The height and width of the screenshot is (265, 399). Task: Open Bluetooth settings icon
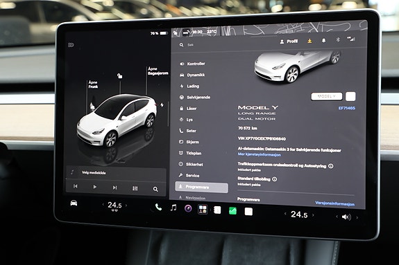click(338, 39)
